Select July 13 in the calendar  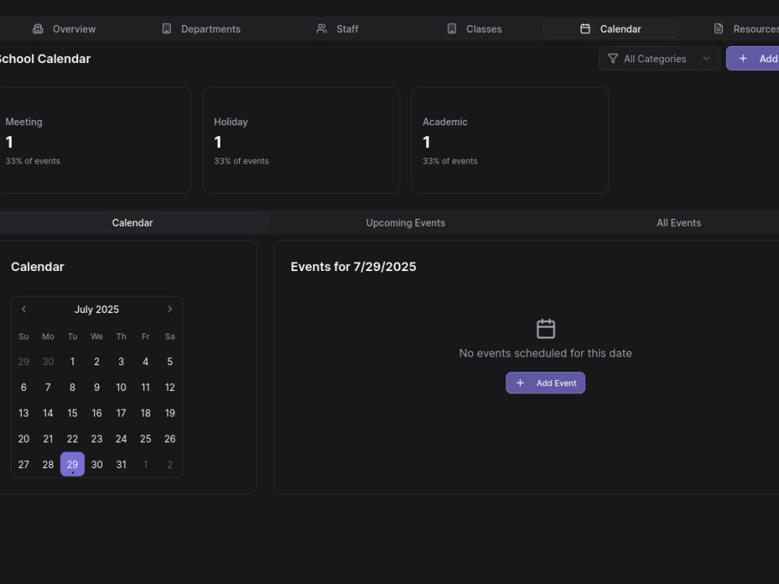click(23, 413)
